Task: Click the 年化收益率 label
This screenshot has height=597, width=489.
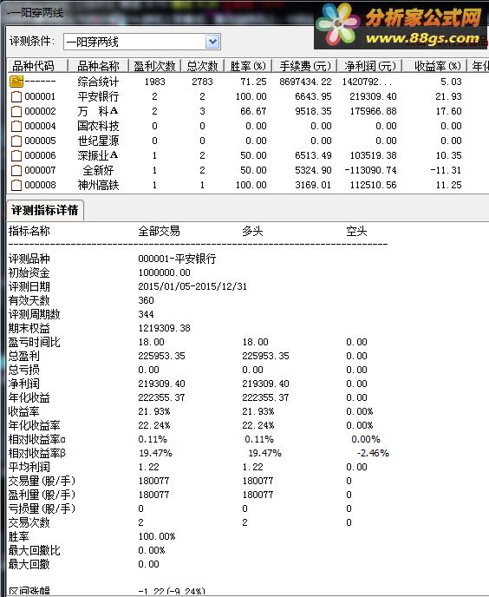Action: point(35,425)
